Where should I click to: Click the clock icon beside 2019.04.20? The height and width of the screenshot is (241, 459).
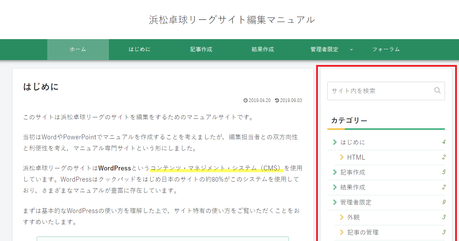pos(245,101)
